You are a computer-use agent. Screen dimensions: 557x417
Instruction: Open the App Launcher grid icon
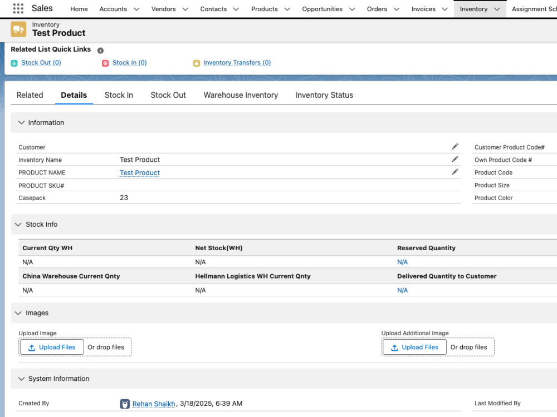(18, 8)
